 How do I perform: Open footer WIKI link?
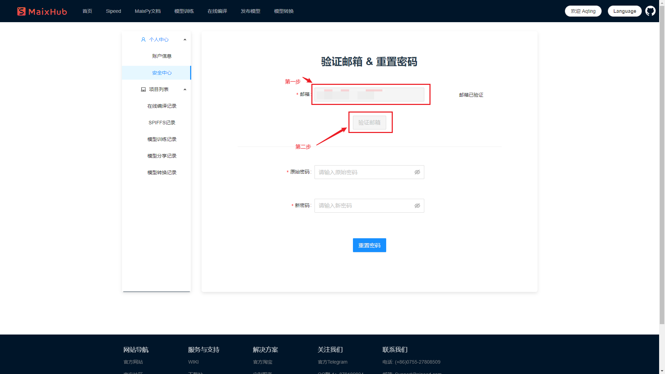tap(193, 362)
